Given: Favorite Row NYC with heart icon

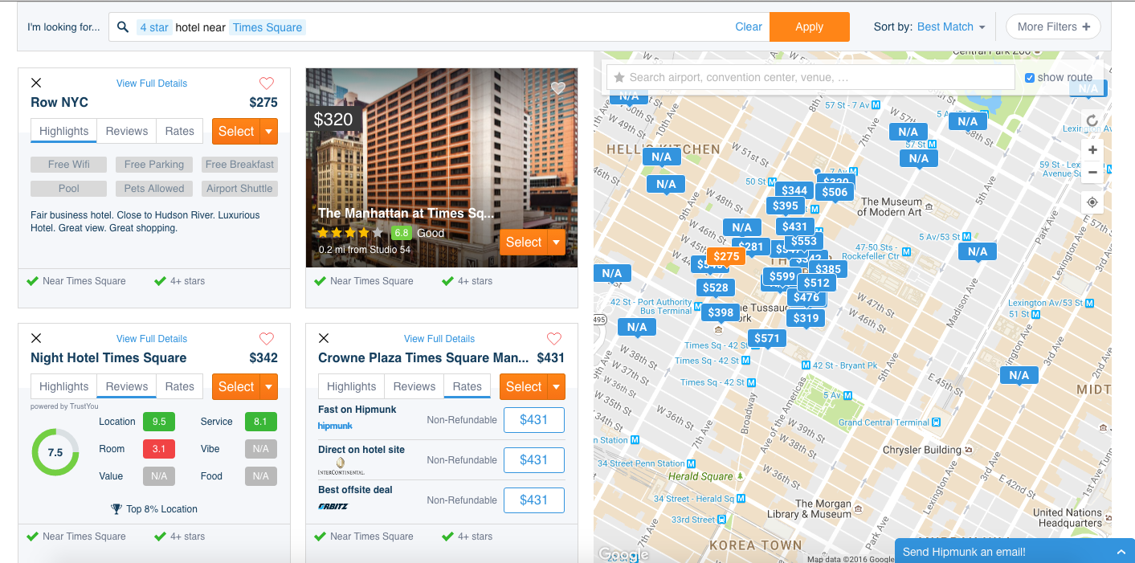Looking at the screenshot, I should tap(267, 84).
